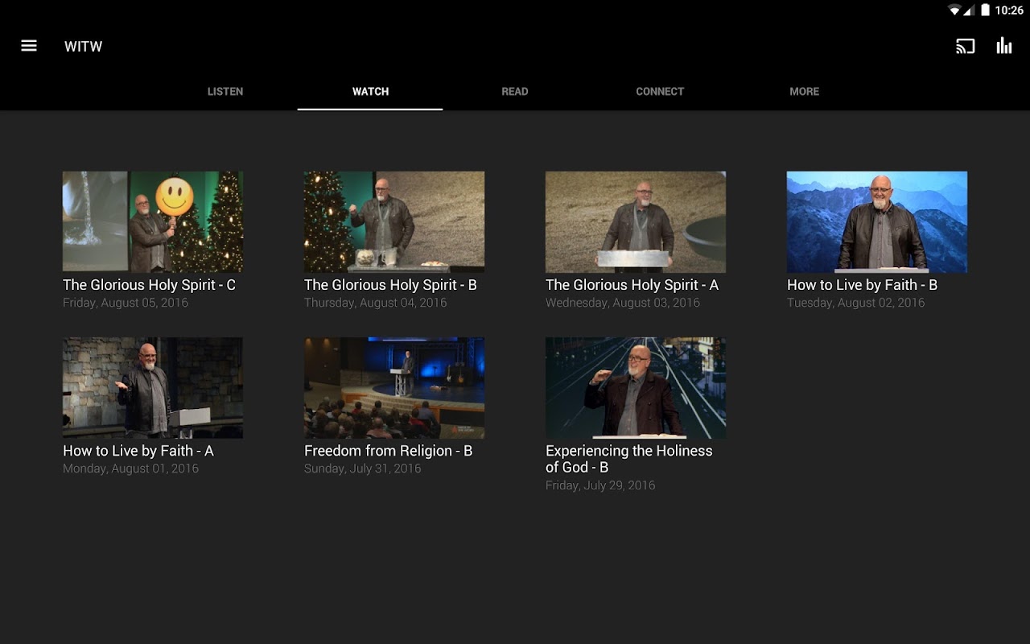1030x644 pixels.
Task: Click the date 'Monday, August 01, 2016'
Action: (x=131, y=469)
